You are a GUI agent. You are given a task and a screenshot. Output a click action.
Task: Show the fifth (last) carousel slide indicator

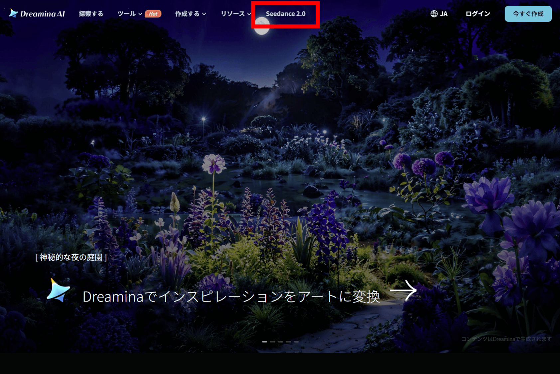(296, 341)
